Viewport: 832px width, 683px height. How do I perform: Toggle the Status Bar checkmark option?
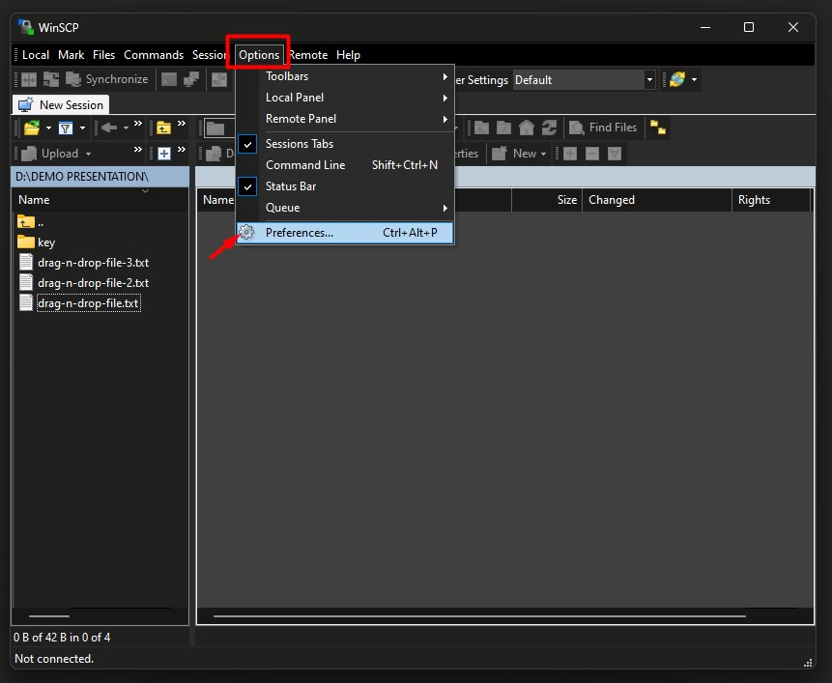click(x=345, y=186)
